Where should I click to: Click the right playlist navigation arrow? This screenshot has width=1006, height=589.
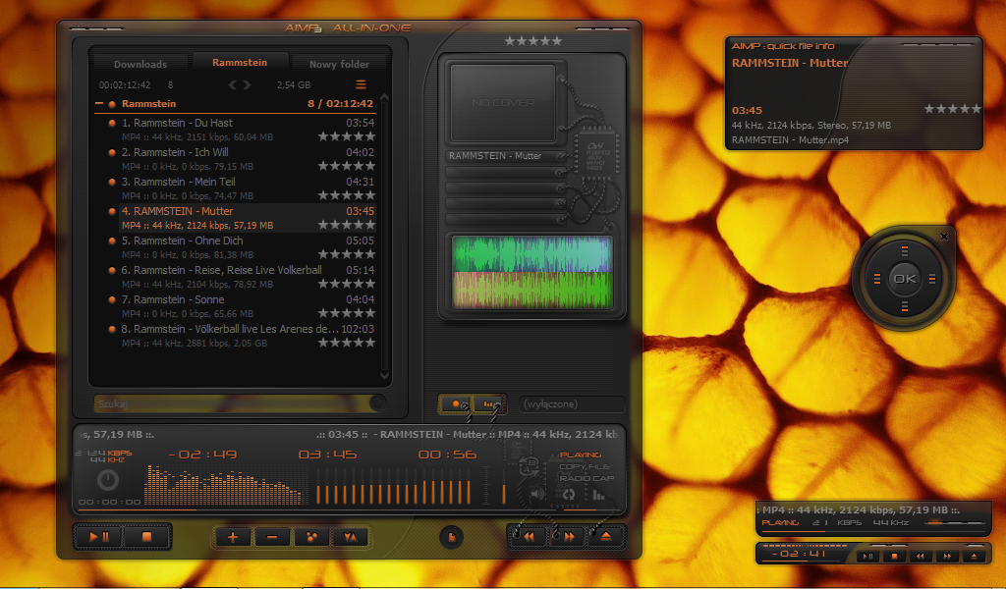click(x=247, y=84)
